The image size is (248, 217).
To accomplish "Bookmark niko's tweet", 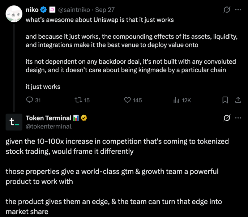I will 225,100.
